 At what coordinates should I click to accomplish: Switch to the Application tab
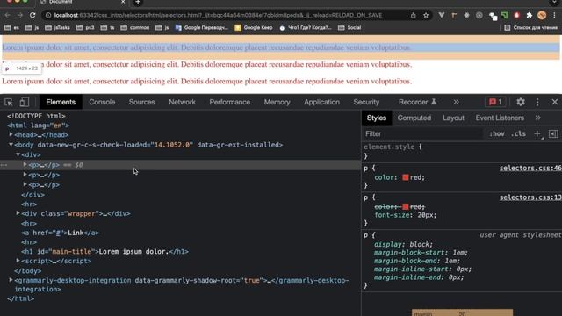(321, 102)
